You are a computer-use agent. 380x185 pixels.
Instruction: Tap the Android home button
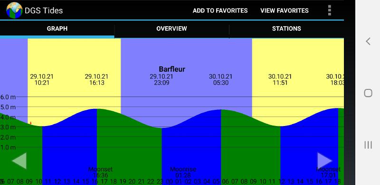pyautogui.click(x=368, y=93)
